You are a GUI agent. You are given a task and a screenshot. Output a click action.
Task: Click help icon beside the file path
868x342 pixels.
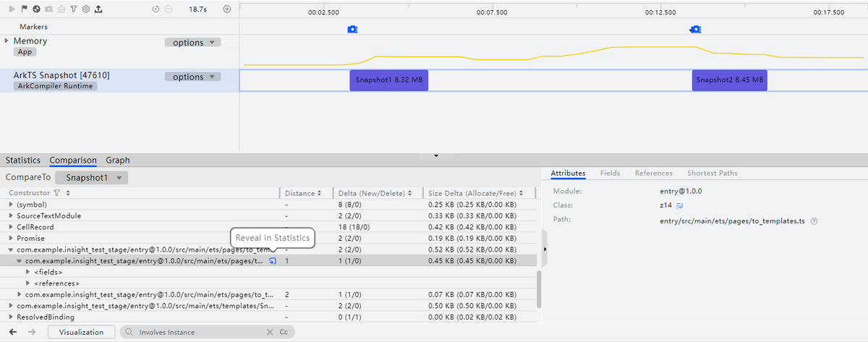[x=814, y=221]
